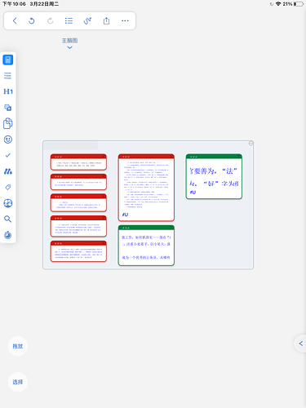Viewport: 306px width, 408px height.
Task: Click the copy documents icon
Action: click(x=8, y=123)
